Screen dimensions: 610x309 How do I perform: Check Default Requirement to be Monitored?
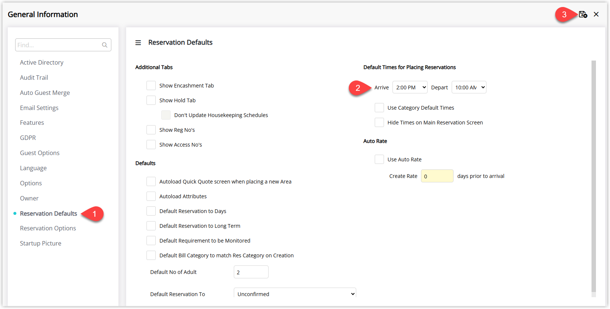[151, 241]
